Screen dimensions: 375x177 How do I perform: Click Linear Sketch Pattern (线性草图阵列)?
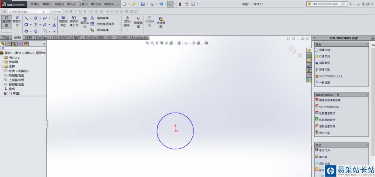(102, 24)
